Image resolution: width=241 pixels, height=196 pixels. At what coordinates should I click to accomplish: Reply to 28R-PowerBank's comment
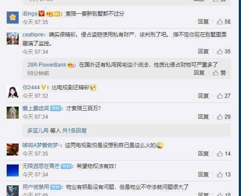(x=199, y=72)
